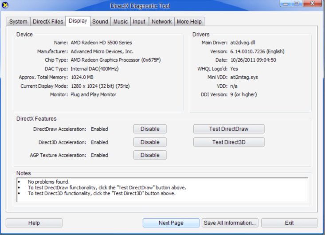Disable DirectDraw Acceleration
Image resolution: width=325 pixels, height=235 pixels.
click(150, 129)
